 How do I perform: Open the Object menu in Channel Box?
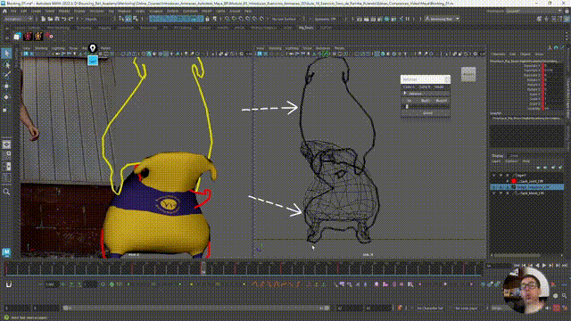coord(525,54)
